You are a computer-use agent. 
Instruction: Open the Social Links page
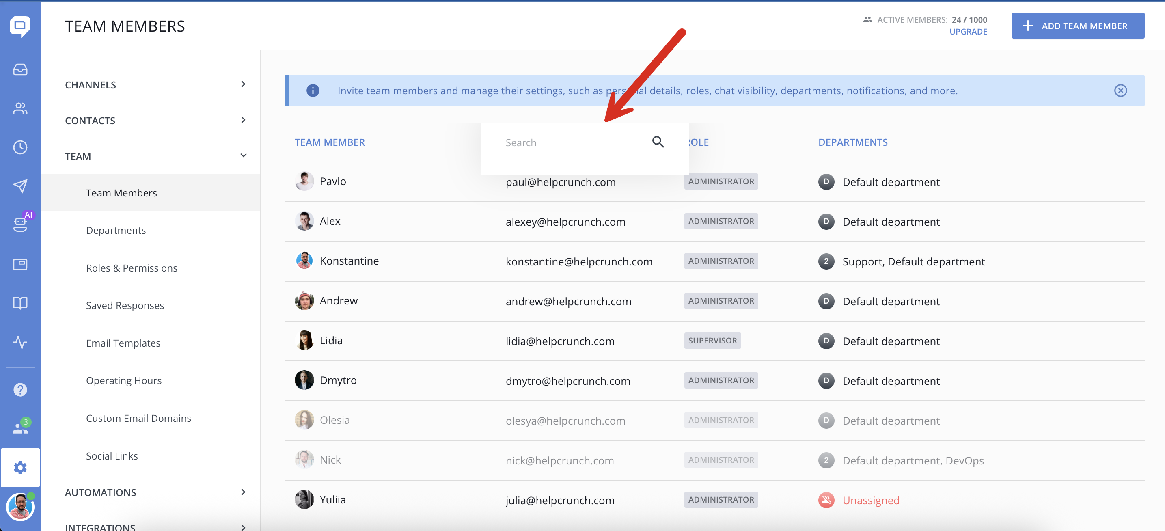pos(112,456)
